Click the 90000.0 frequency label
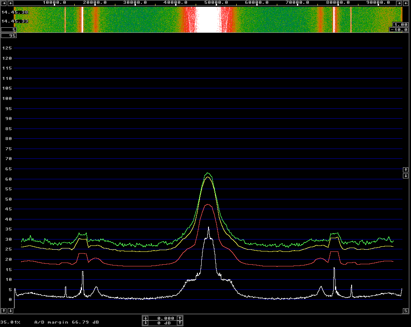This screenshot has width=411, height=327. point(378,3)
